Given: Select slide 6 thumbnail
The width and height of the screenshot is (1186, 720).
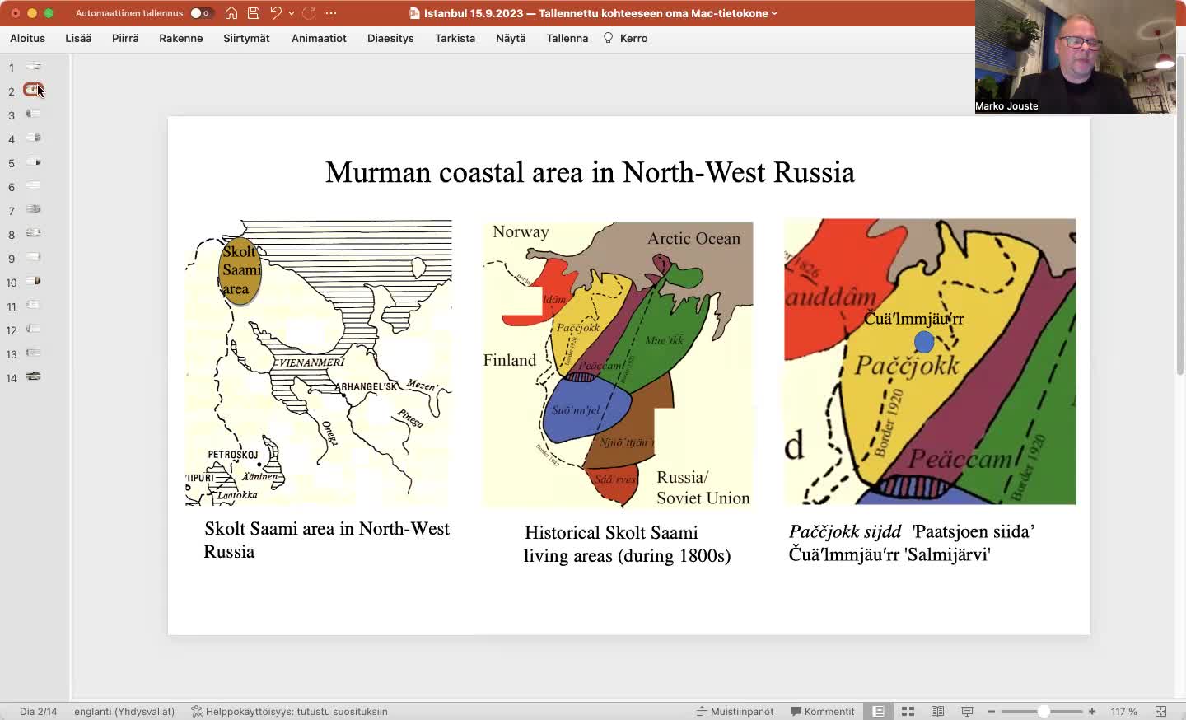Looking at the screenshot, I should click(34, 185).
